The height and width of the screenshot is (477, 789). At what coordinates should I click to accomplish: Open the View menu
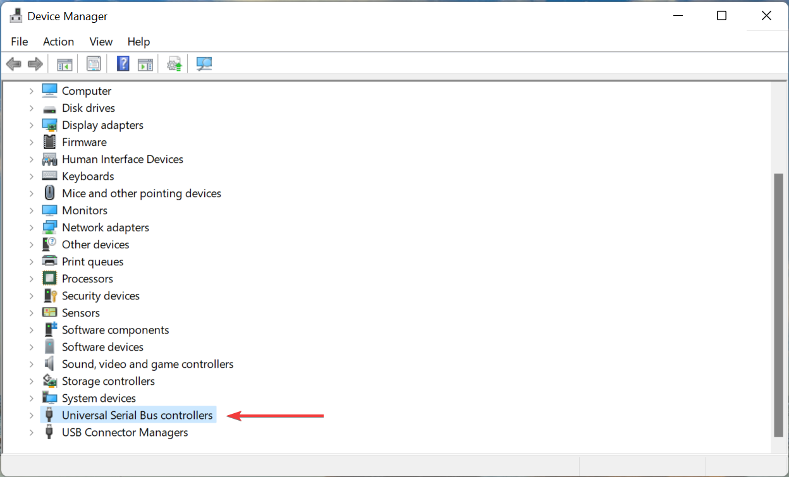101,42
